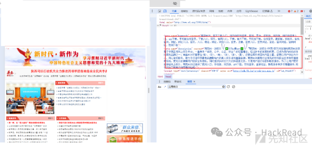This screenshot has height=145, width=312.
Task: Clear the search input with the X icon
Action: (223, 87)
